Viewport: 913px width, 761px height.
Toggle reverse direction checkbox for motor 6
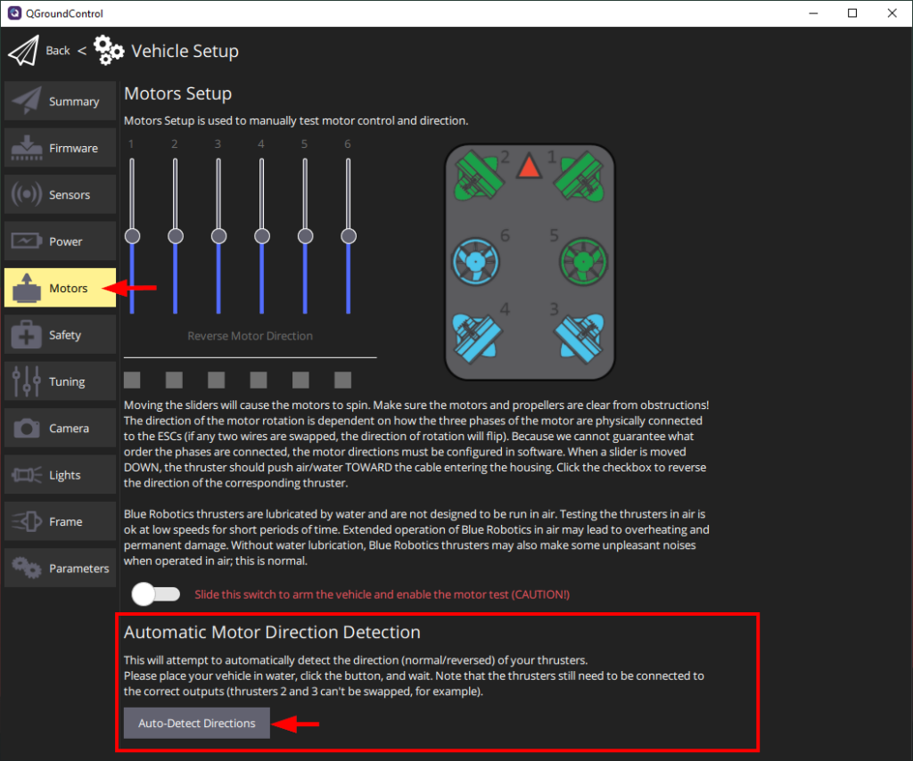(342, 380)
